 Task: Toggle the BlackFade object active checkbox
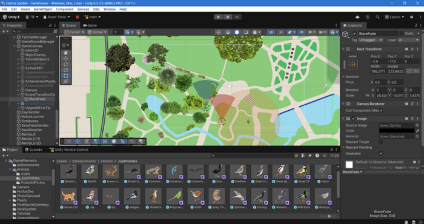coord(354,34)
